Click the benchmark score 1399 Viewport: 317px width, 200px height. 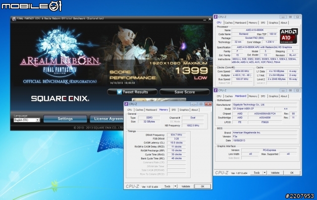pos(192,70)
